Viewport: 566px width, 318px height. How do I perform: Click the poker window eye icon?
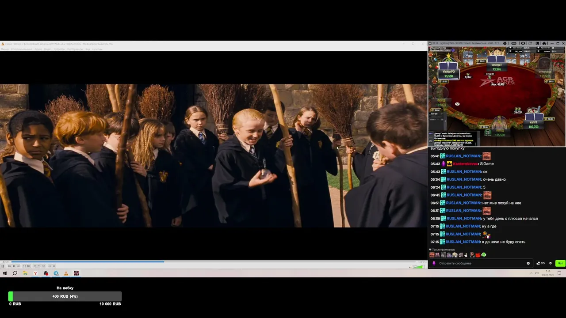523,43
